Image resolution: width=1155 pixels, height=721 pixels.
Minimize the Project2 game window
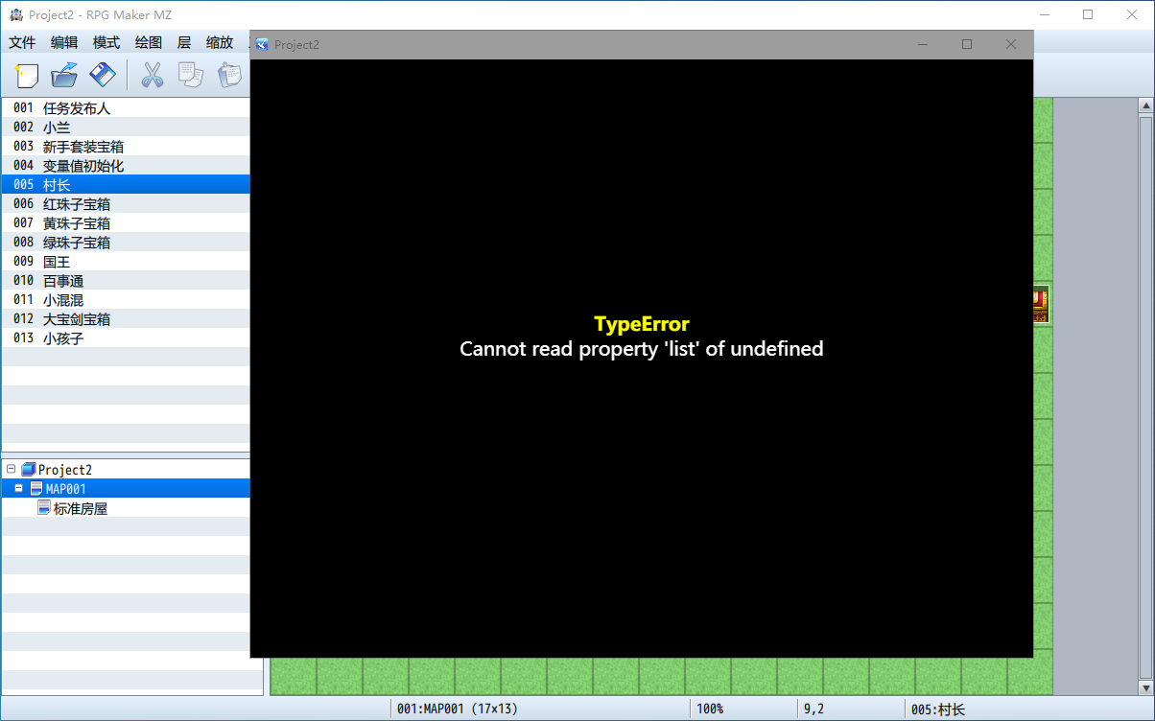tap(923, 44)
